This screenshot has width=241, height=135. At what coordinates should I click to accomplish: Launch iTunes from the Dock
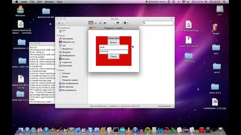[x=46, y=130]
